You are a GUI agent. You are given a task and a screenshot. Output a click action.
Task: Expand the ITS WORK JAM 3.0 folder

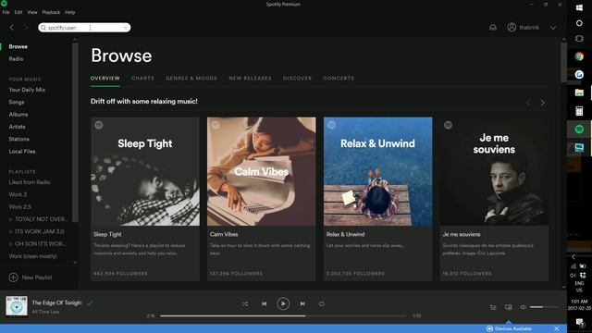point(10,231)
